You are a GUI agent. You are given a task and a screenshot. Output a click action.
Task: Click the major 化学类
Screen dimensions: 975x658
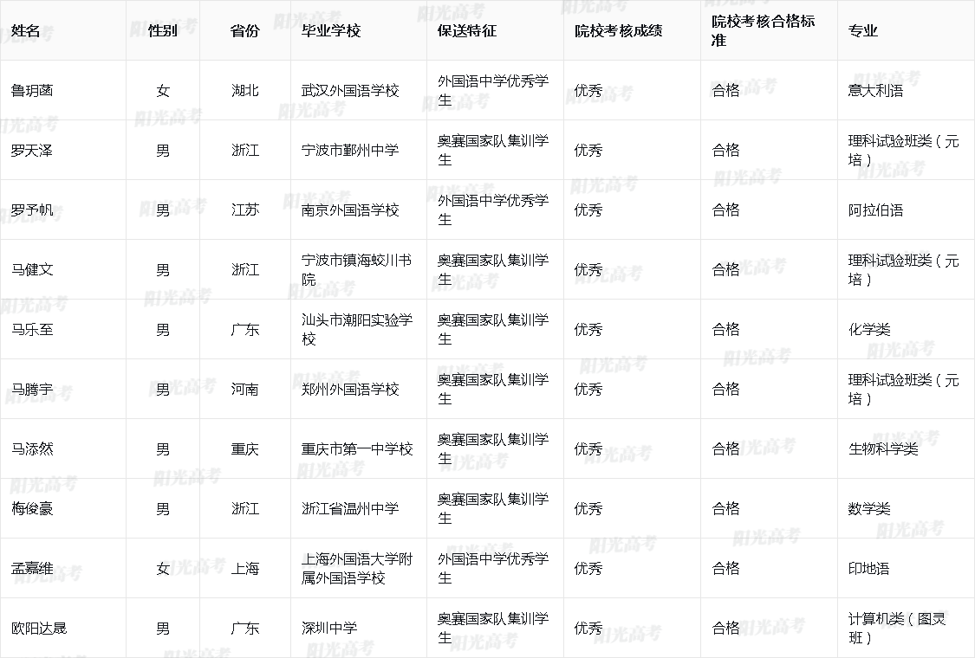pos(869,329)
